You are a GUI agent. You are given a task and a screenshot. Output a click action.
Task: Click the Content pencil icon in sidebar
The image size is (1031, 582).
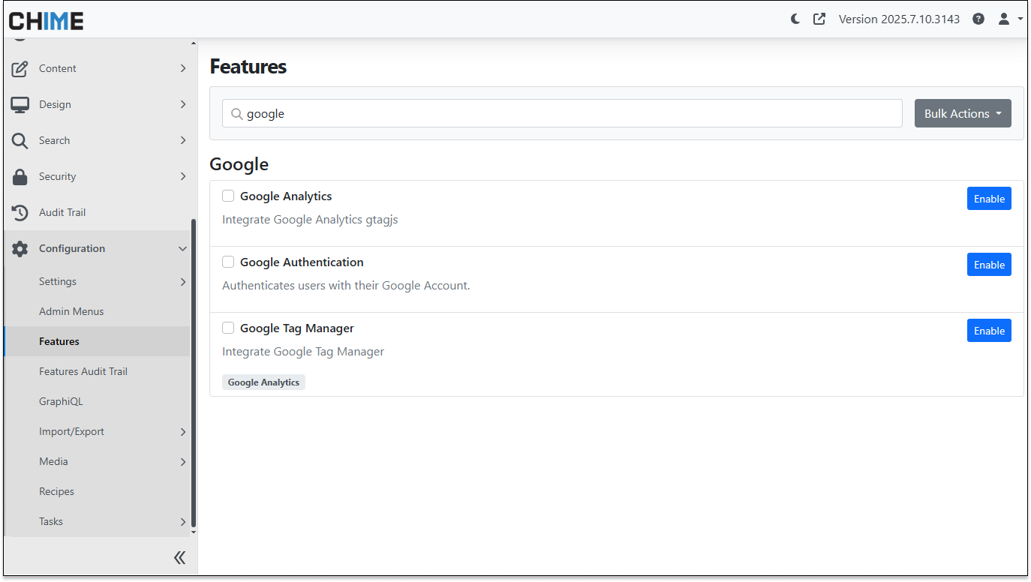point(20,68)
